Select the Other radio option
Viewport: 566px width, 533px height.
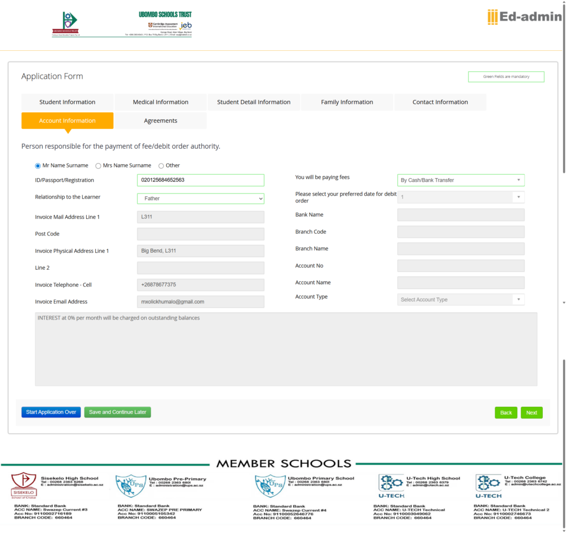[x=161, y=166]
